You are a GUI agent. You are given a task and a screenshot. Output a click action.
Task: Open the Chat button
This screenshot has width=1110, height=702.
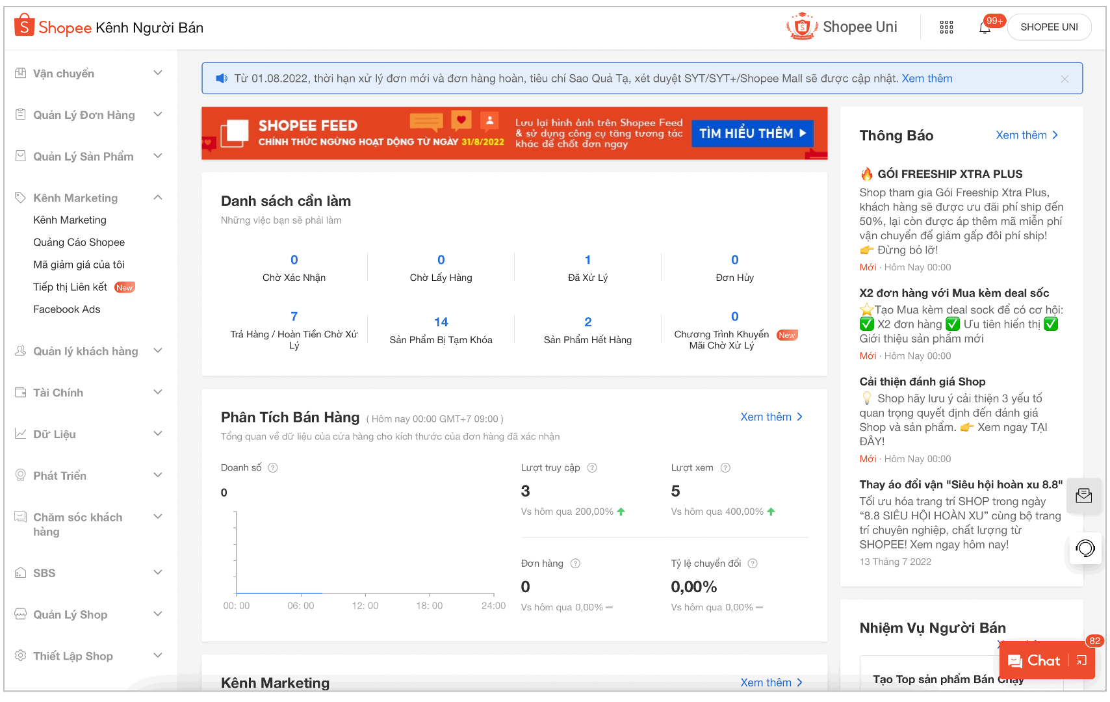[x=1034, y=660]
